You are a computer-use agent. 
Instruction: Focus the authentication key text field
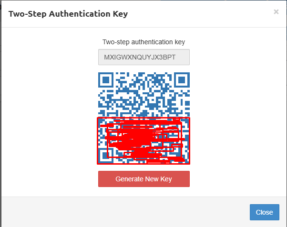click(x=143, y=57)
